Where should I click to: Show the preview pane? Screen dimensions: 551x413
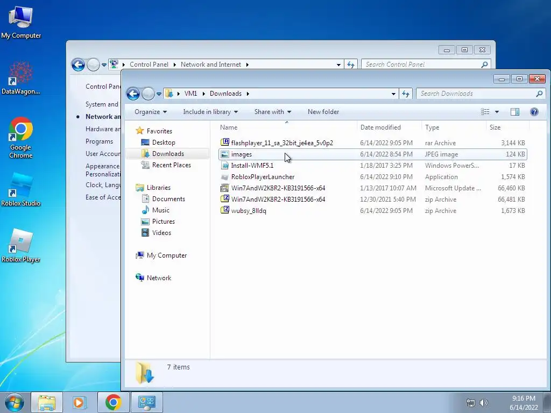pyautogui.click(x=515, y=112)
